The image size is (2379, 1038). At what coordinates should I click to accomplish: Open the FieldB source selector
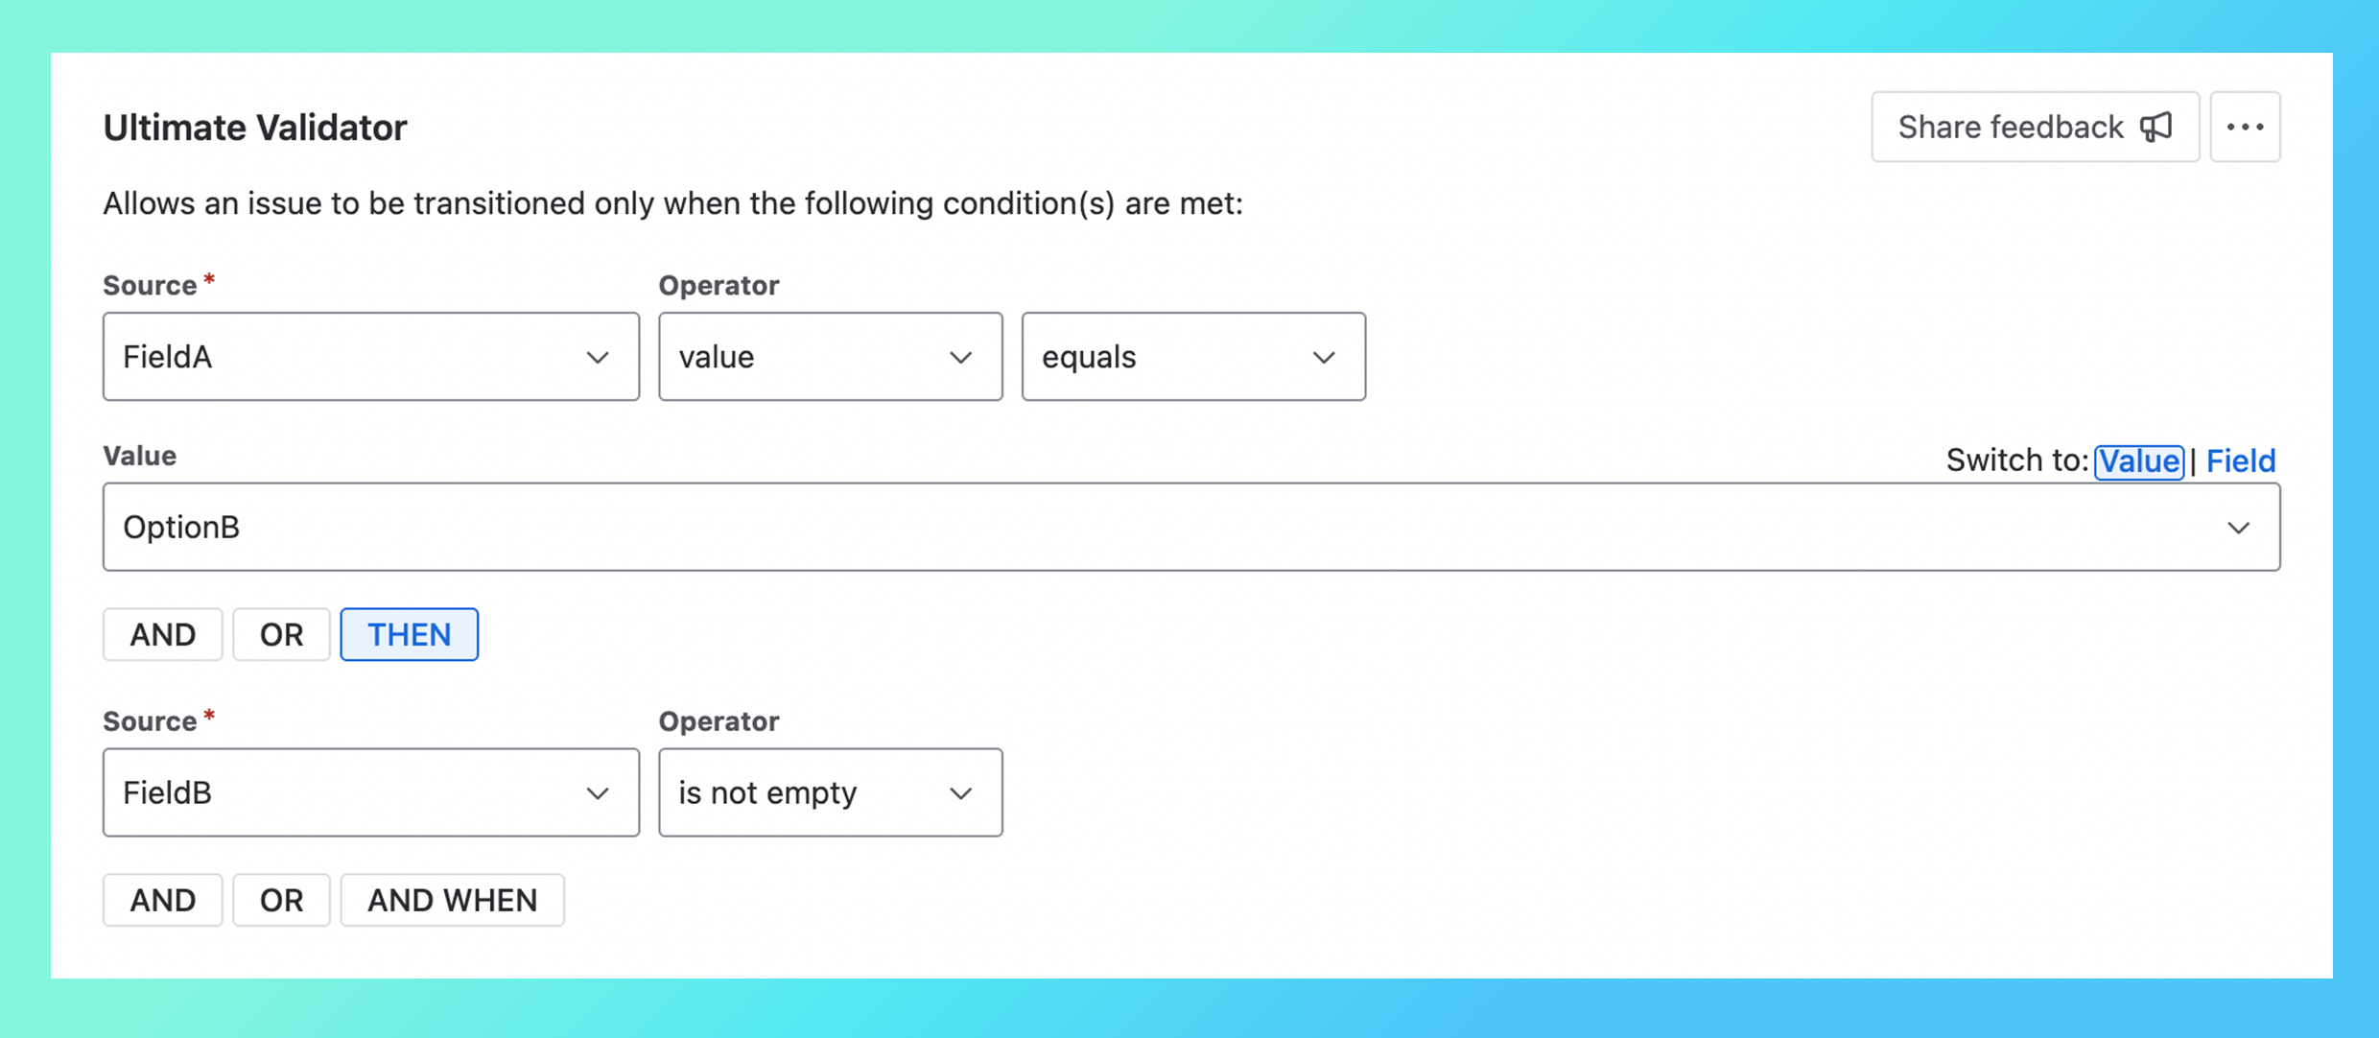(370, 792)
